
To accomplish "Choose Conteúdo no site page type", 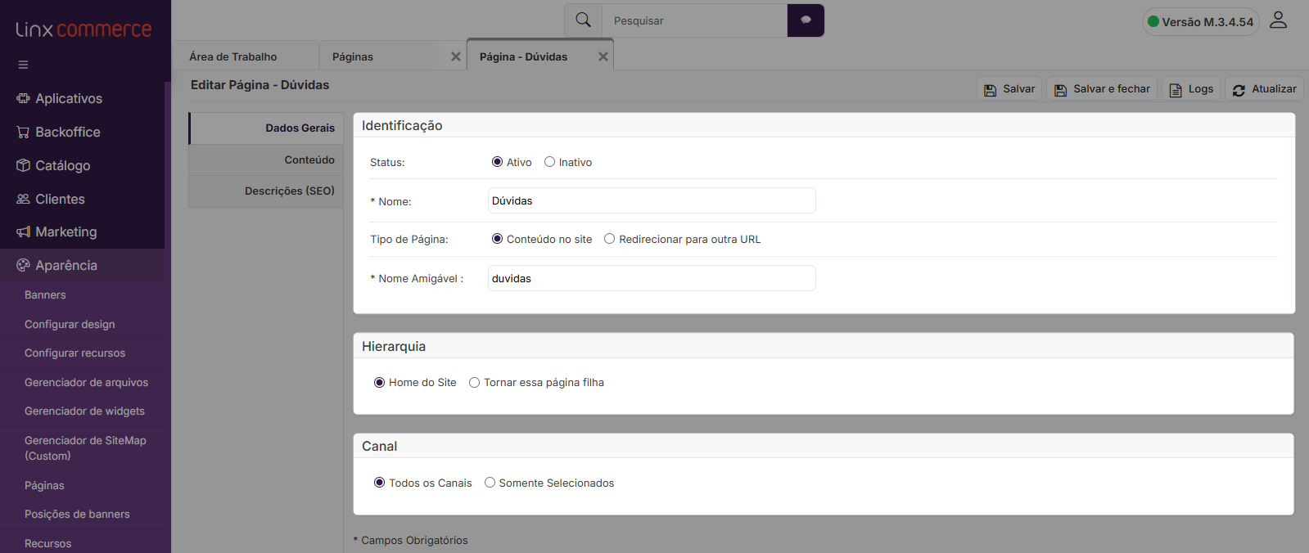I will tap(497, 239).
